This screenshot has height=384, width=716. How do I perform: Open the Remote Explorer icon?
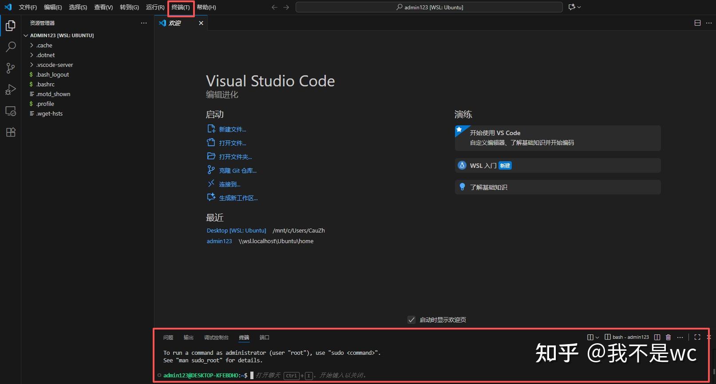pos(11,111)
